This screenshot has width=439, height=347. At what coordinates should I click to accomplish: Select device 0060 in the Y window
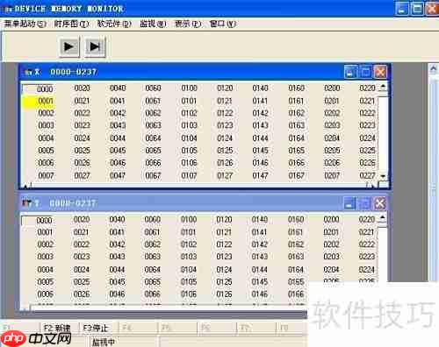(153, 219)
